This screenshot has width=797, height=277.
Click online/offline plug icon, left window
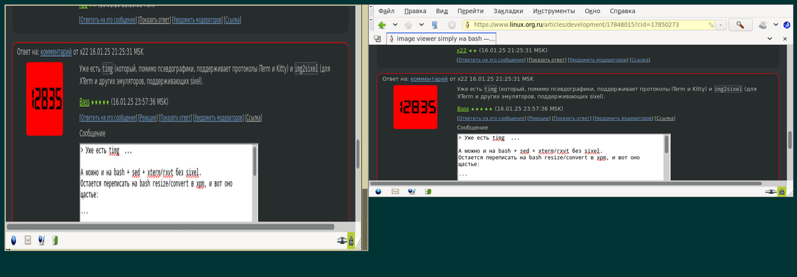coord(341,240)
